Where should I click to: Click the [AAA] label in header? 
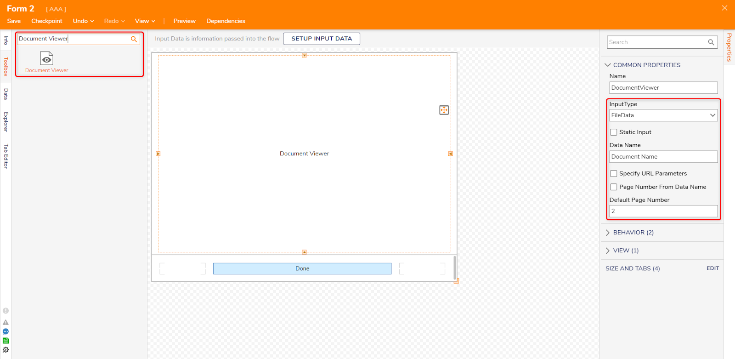[x=56, y=9]
